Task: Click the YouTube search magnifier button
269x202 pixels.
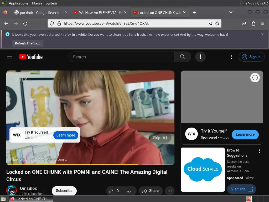Action: click(x=182, y=57)
